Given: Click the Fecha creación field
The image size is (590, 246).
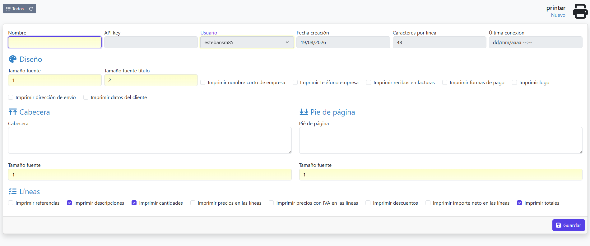Looking at the screenshot, I should (x=343, y=42).
